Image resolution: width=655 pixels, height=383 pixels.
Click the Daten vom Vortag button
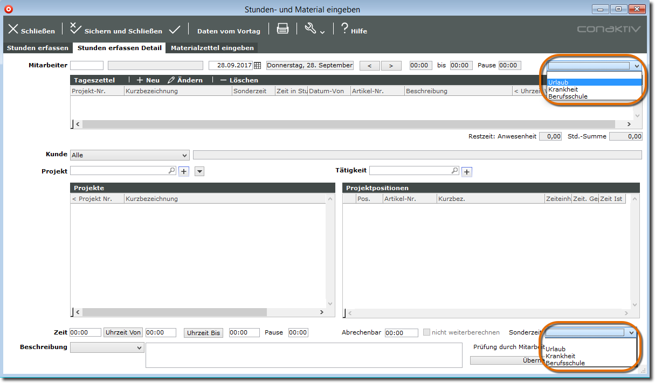pyautogui.click(x=229, y=31)
